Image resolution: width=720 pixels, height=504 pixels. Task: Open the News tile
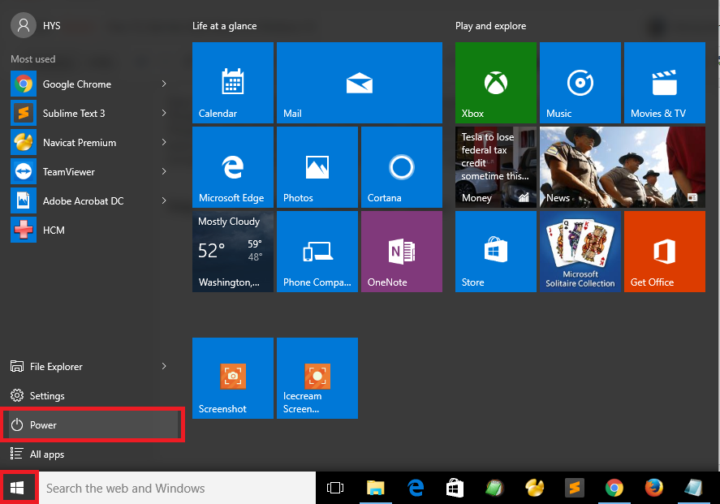(623, 167)
